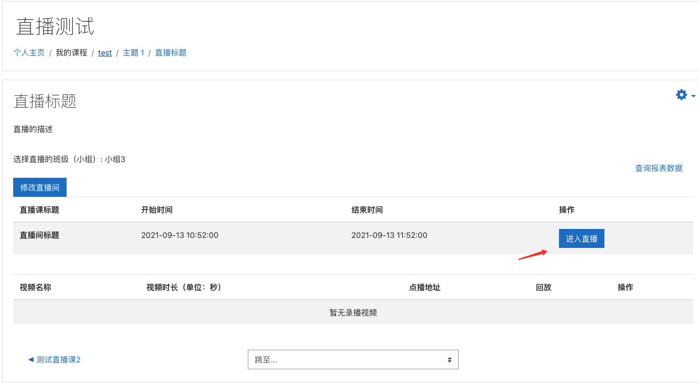Viewport: 699px width, 383px height.
Task: Click the video table's 操作 column header
Action: pos(626,288)
